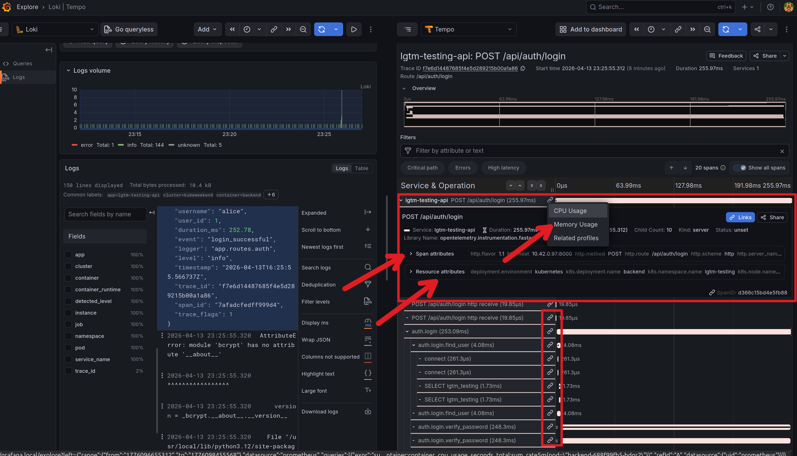Click Add to dashboard button
This screenshot has width=797, height=456.
point(591,30)
